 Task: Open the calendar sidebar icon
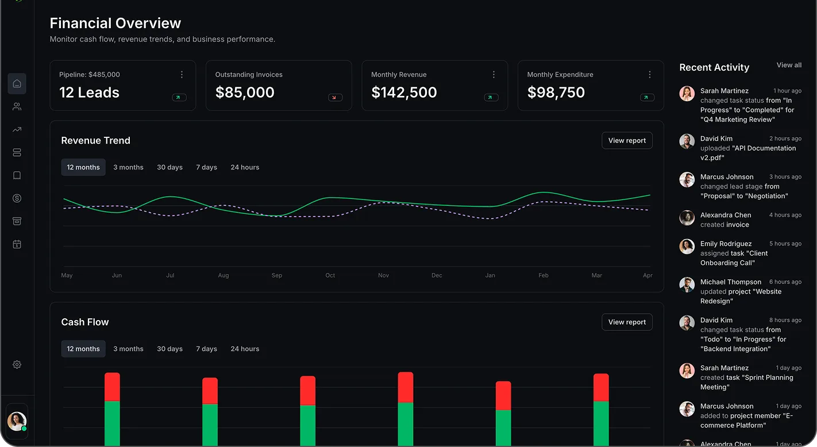click(x=17, y=245)
